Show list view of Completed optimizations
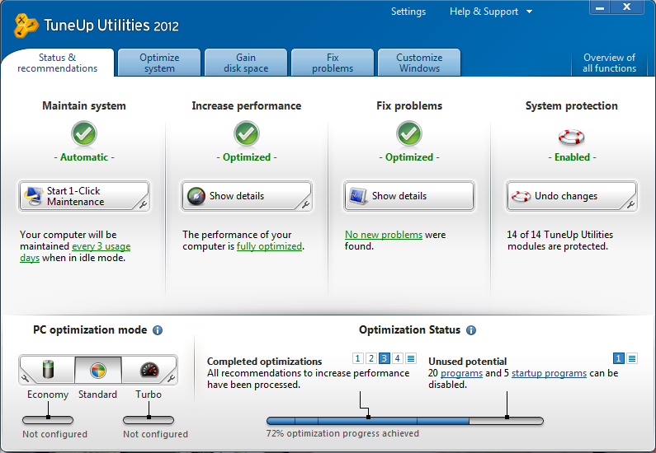The height and width of the screenshot is (453, 656). 411,358
